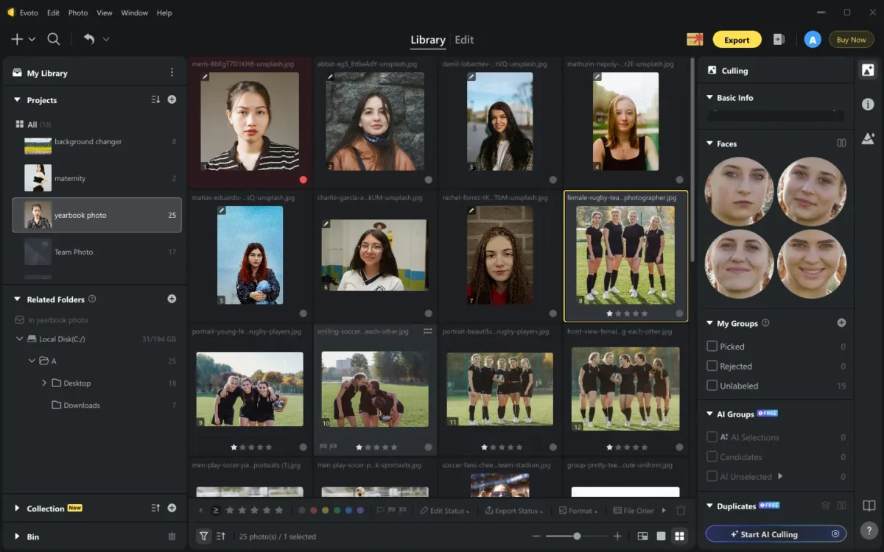Click the Projects sort order icon
This screenshot has height=552, width=884.
point(155,99)
